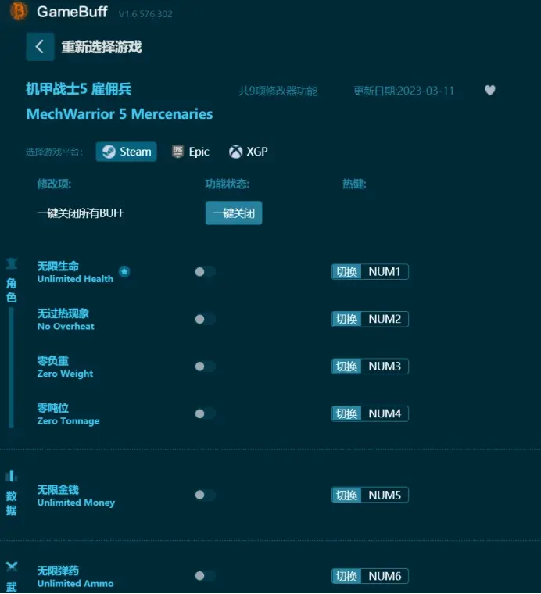Click the Unlimited Money label
This screenshot has width=541, height=594.
click(76, 503)
